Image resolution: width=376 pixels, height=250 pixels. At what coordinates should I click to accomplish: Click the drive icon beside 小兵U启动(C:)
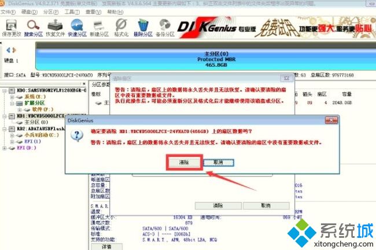(20, 135)
